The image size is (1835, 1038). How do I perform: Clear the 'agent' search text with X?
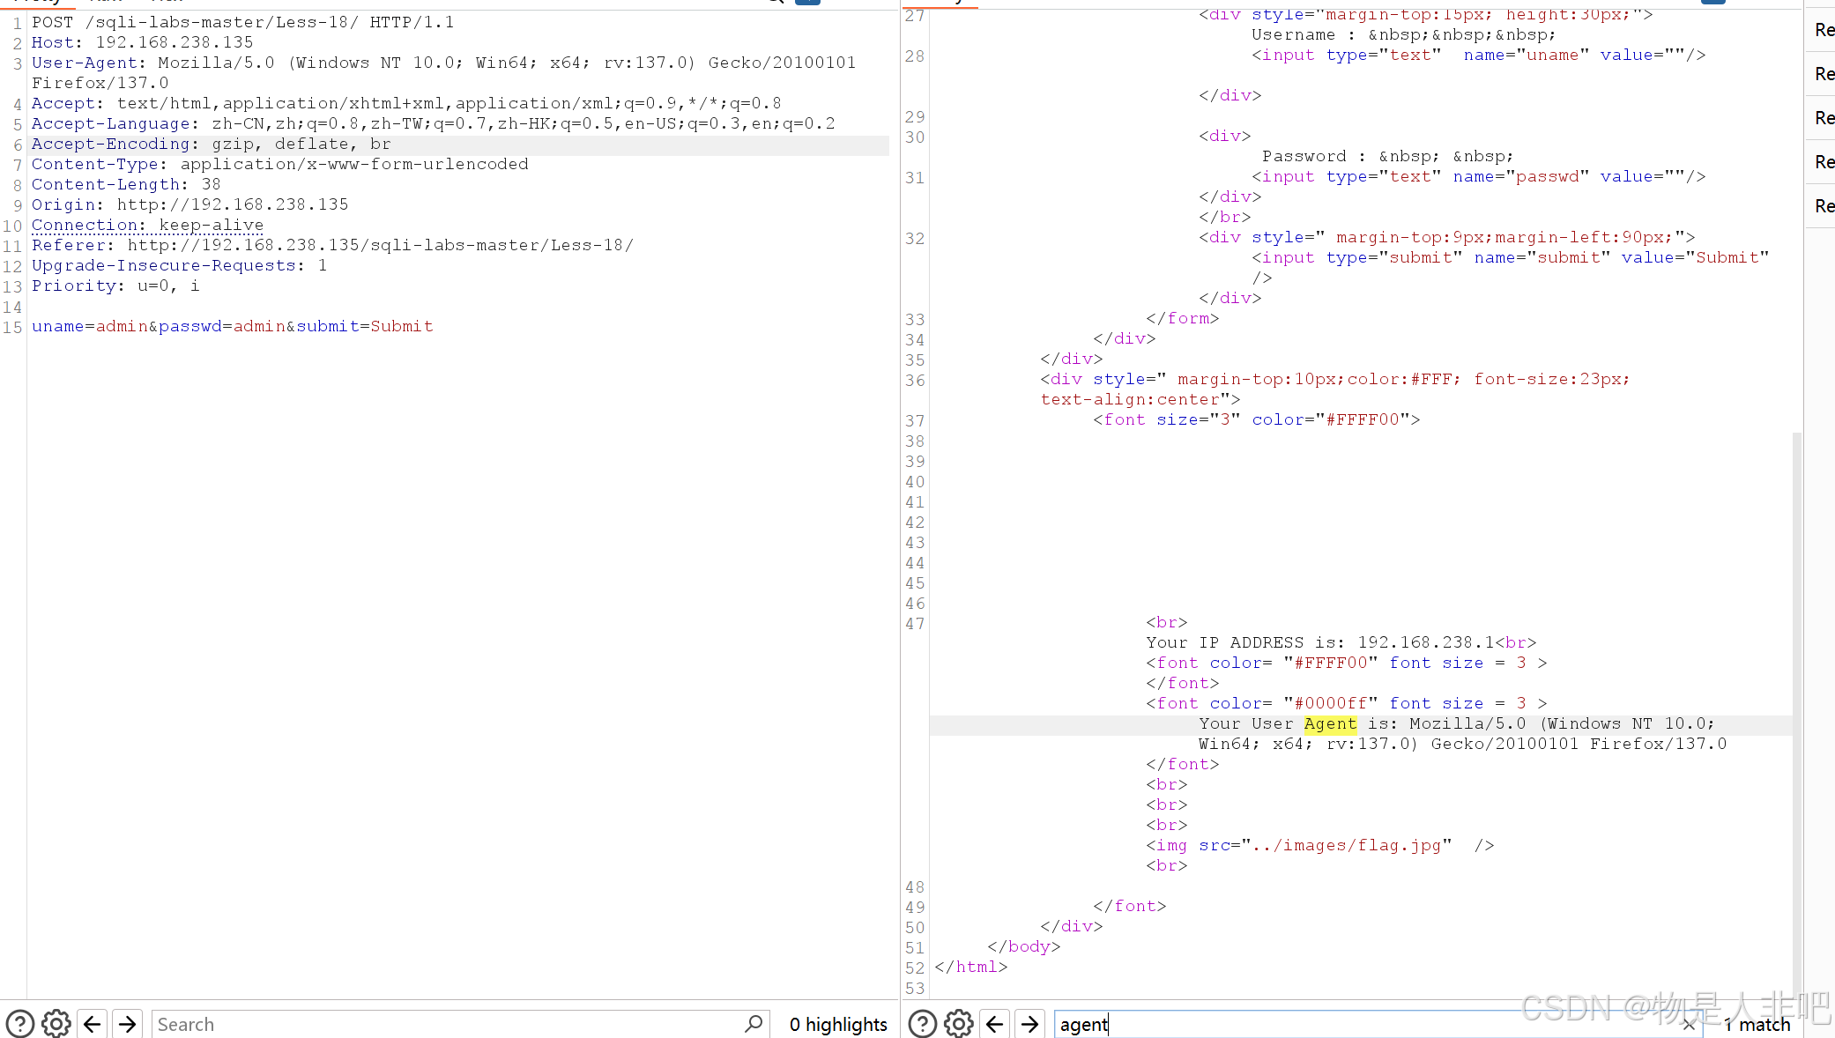1688,1025
